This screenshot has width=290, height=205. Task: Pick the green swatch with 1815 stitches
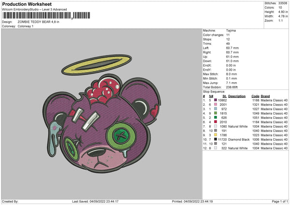coord(215,114)
